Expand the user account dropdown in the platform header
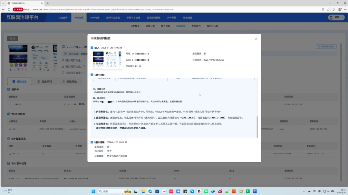The width and height of the screenshot is (348, 195). [x=336, y=17]
